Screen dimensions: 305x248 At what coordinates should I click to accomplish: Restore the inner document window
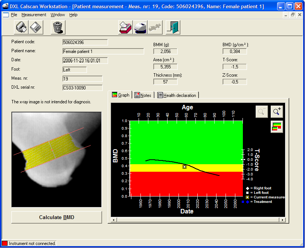293,15
